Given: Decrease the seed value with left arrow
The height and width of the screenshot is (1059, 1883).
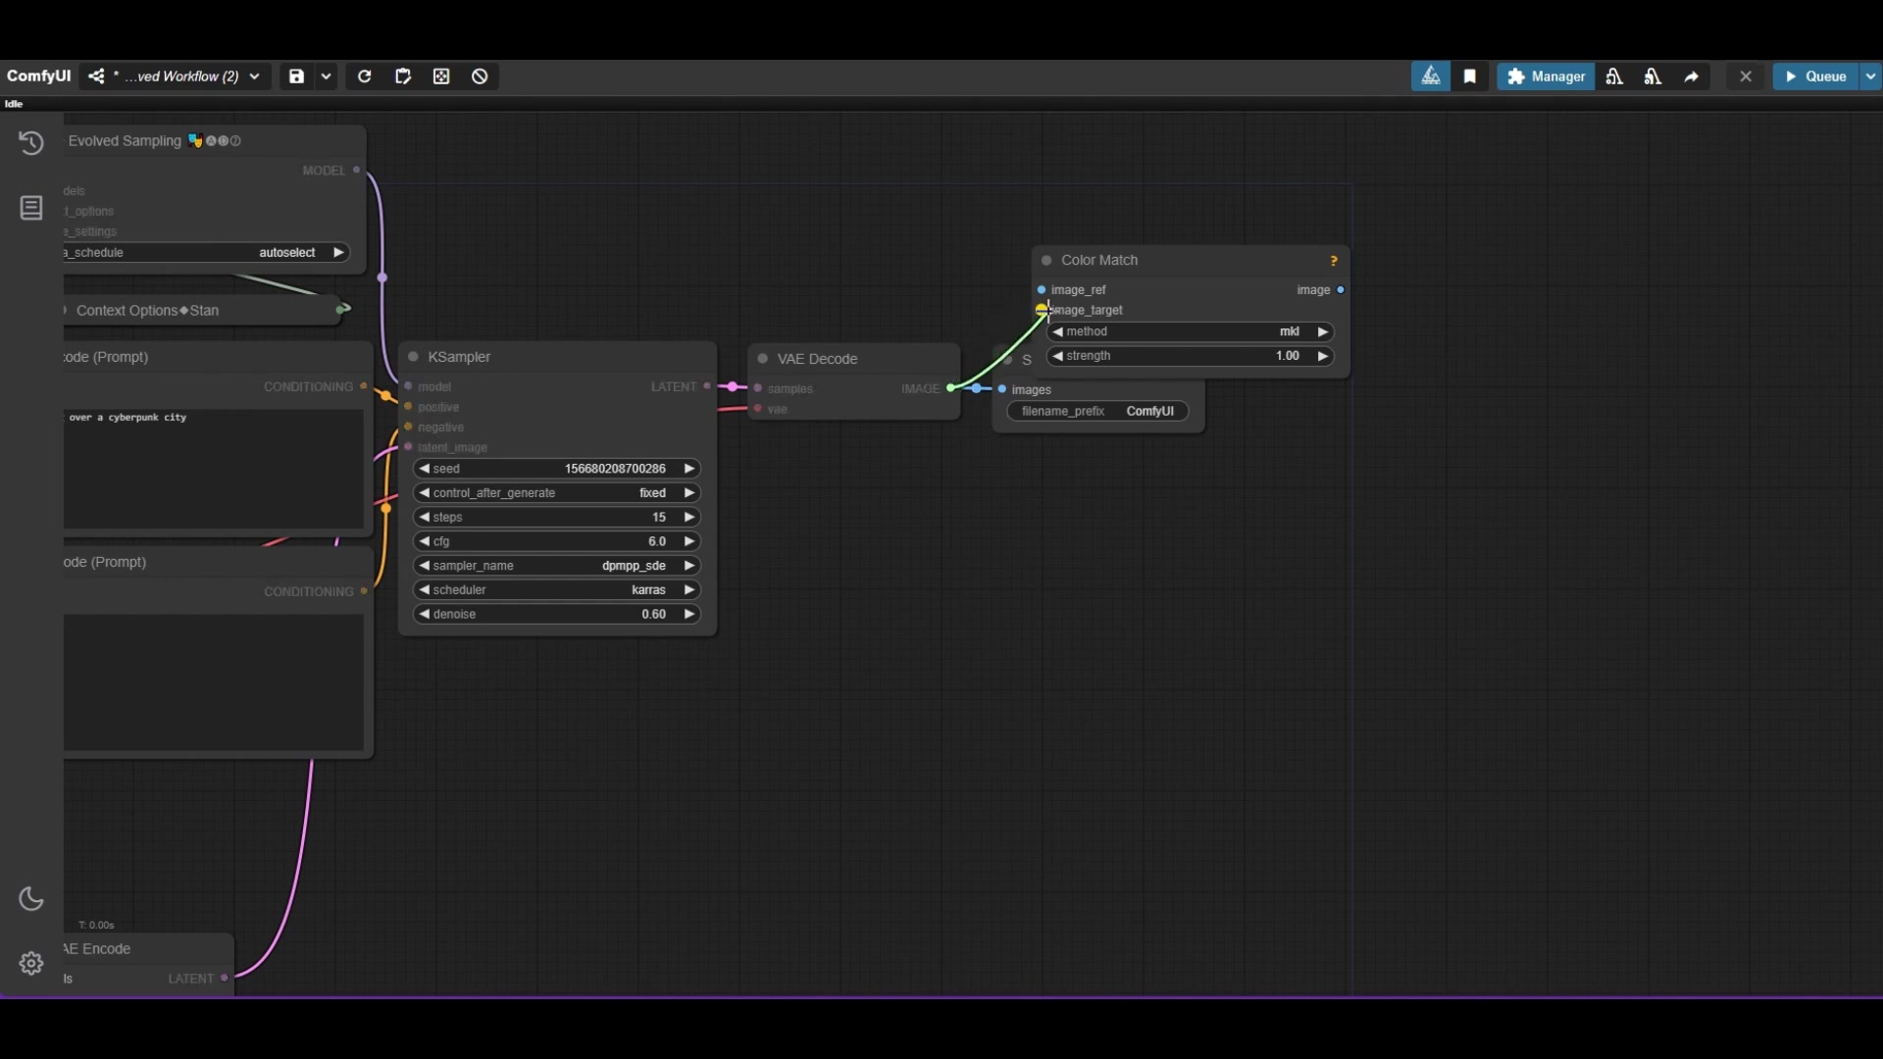Looking at the screenshot, I should point(424,469).
